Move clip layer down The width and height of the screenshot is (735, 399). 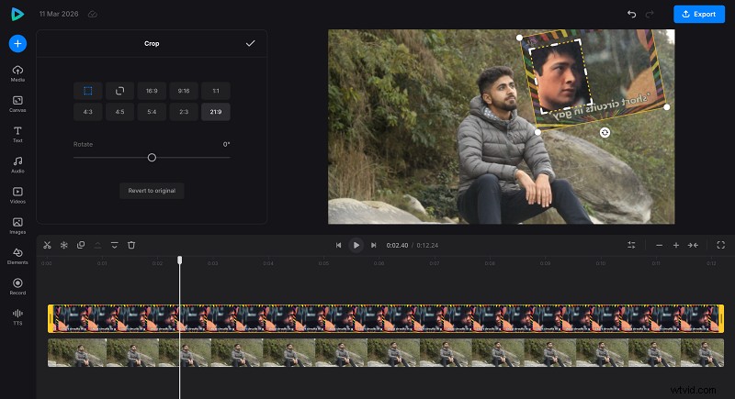[x=114, y=245]
